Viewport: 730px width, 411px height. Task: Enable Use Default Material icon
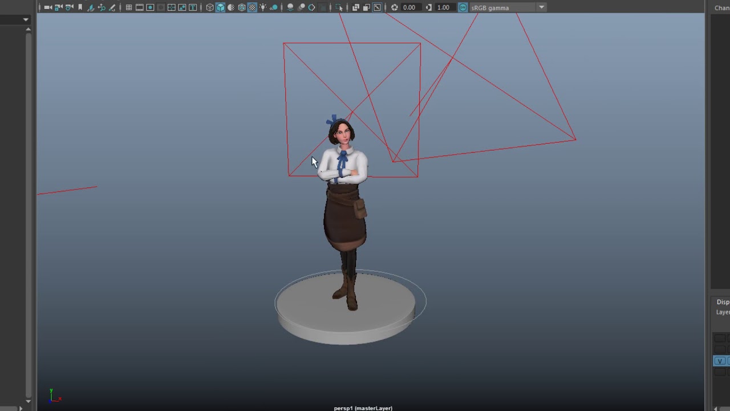point(231,7)
